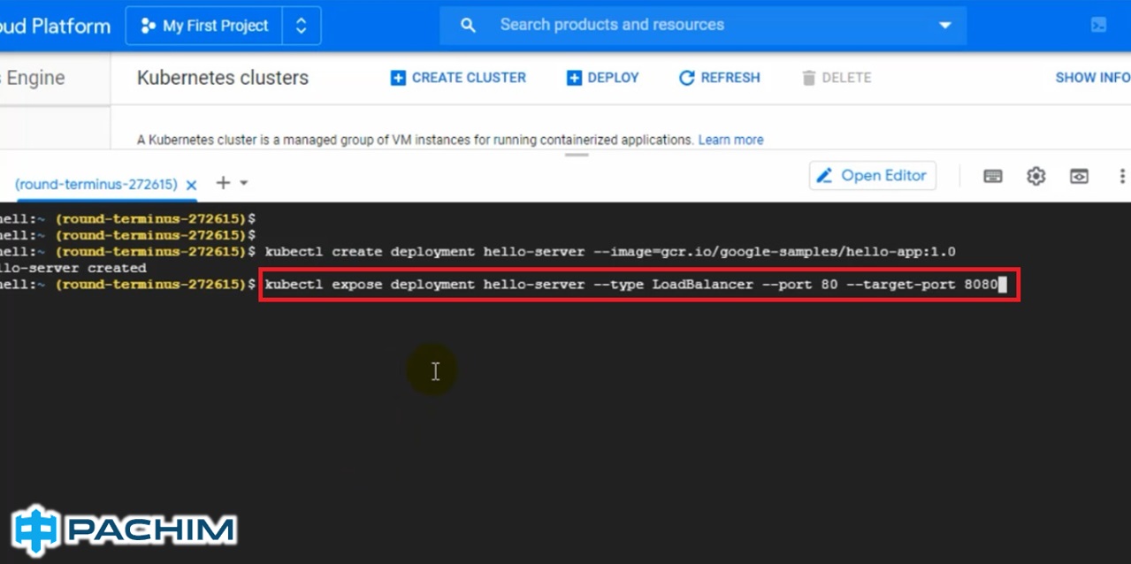Click the web preview icon
The image size is (1131, 564).
pyautogui.click(x=1079, y=176)
